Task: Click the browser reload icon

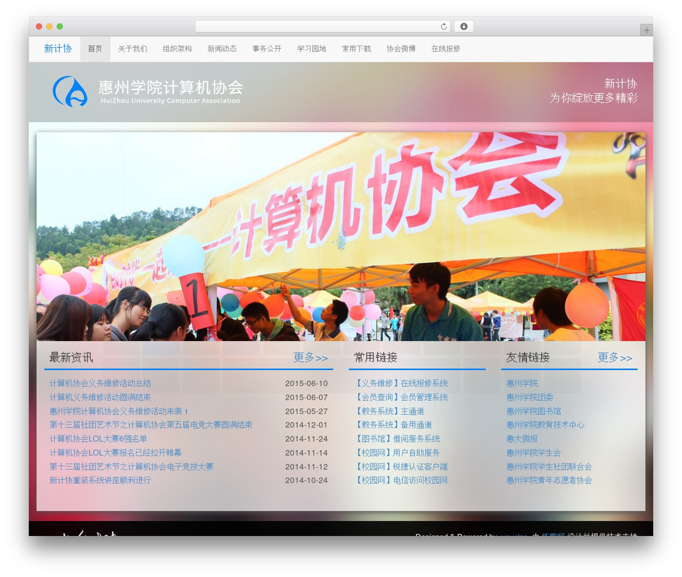Action: (x=444, y=27)
